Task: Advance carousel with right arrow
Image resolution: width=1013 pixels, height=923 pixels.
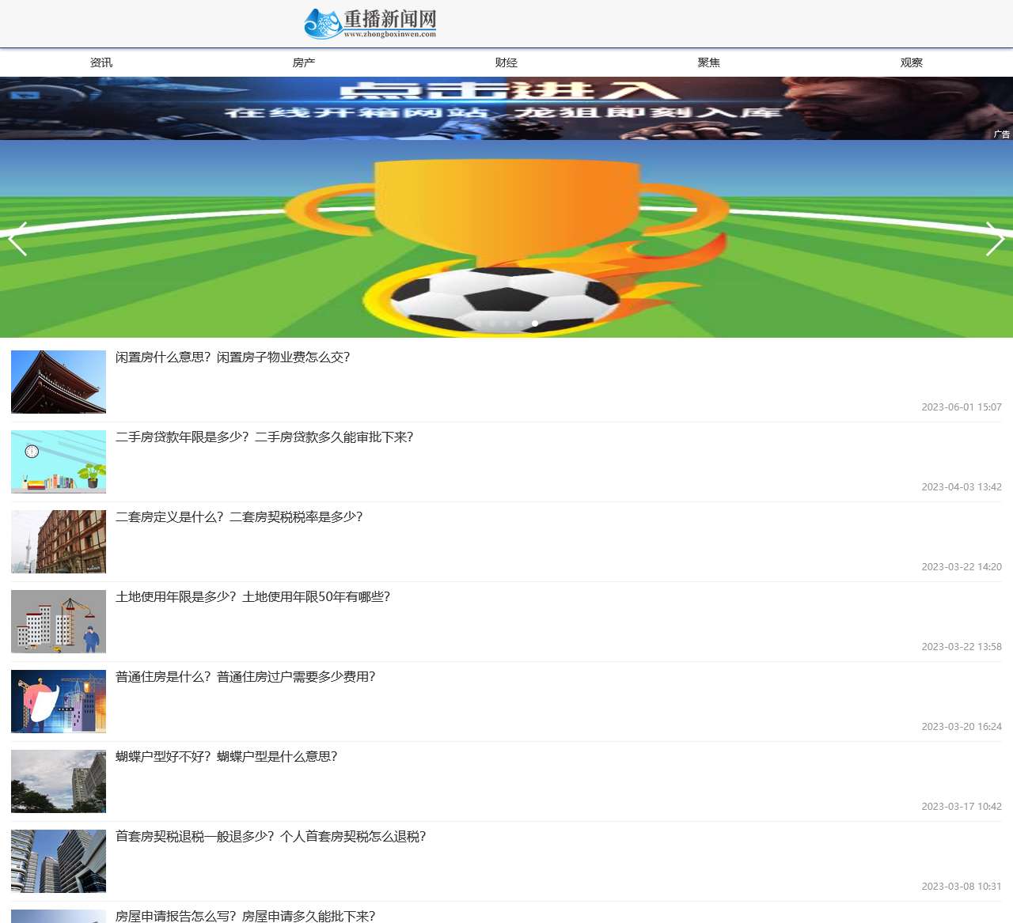Action: (x=995, y=239)
